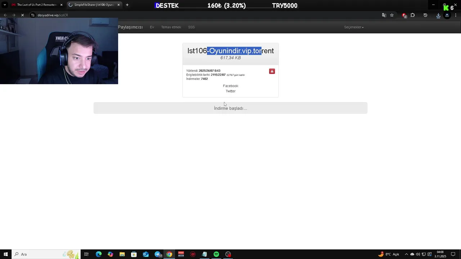Show hidden system tray icons
The image size is (461, 259).
point(406,254)
